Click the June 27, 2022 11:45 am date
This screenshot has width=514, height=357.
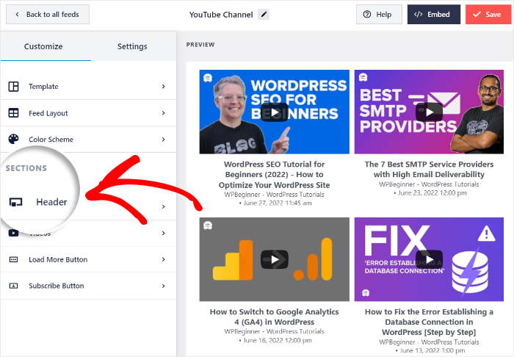(x=278, y=203)
